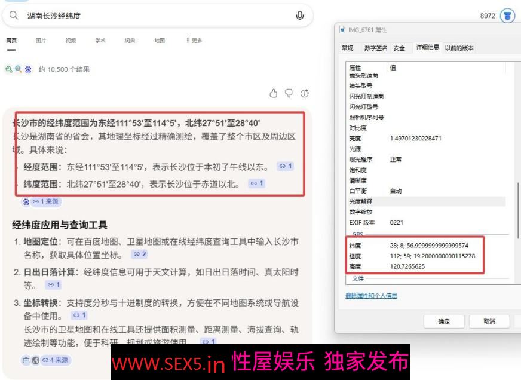Image resolution: width=521 pixels, height=380 pixels.
Task: Click the microphone voice search icon
Action: pos(300,16)
